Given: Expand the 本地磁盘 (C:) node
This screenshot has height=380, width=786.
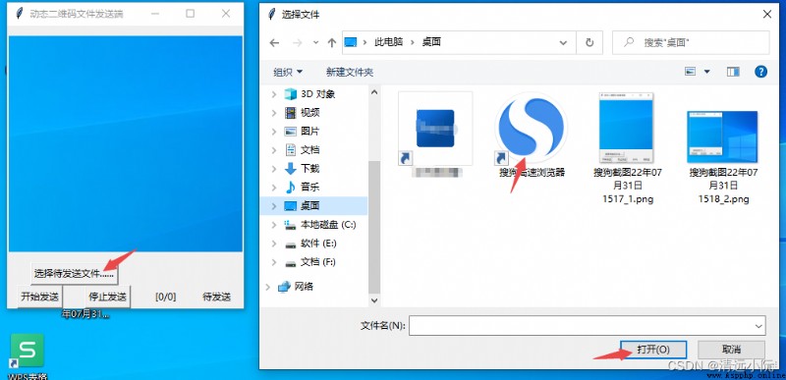Looking at the screenshot, I should coord(274,225).
